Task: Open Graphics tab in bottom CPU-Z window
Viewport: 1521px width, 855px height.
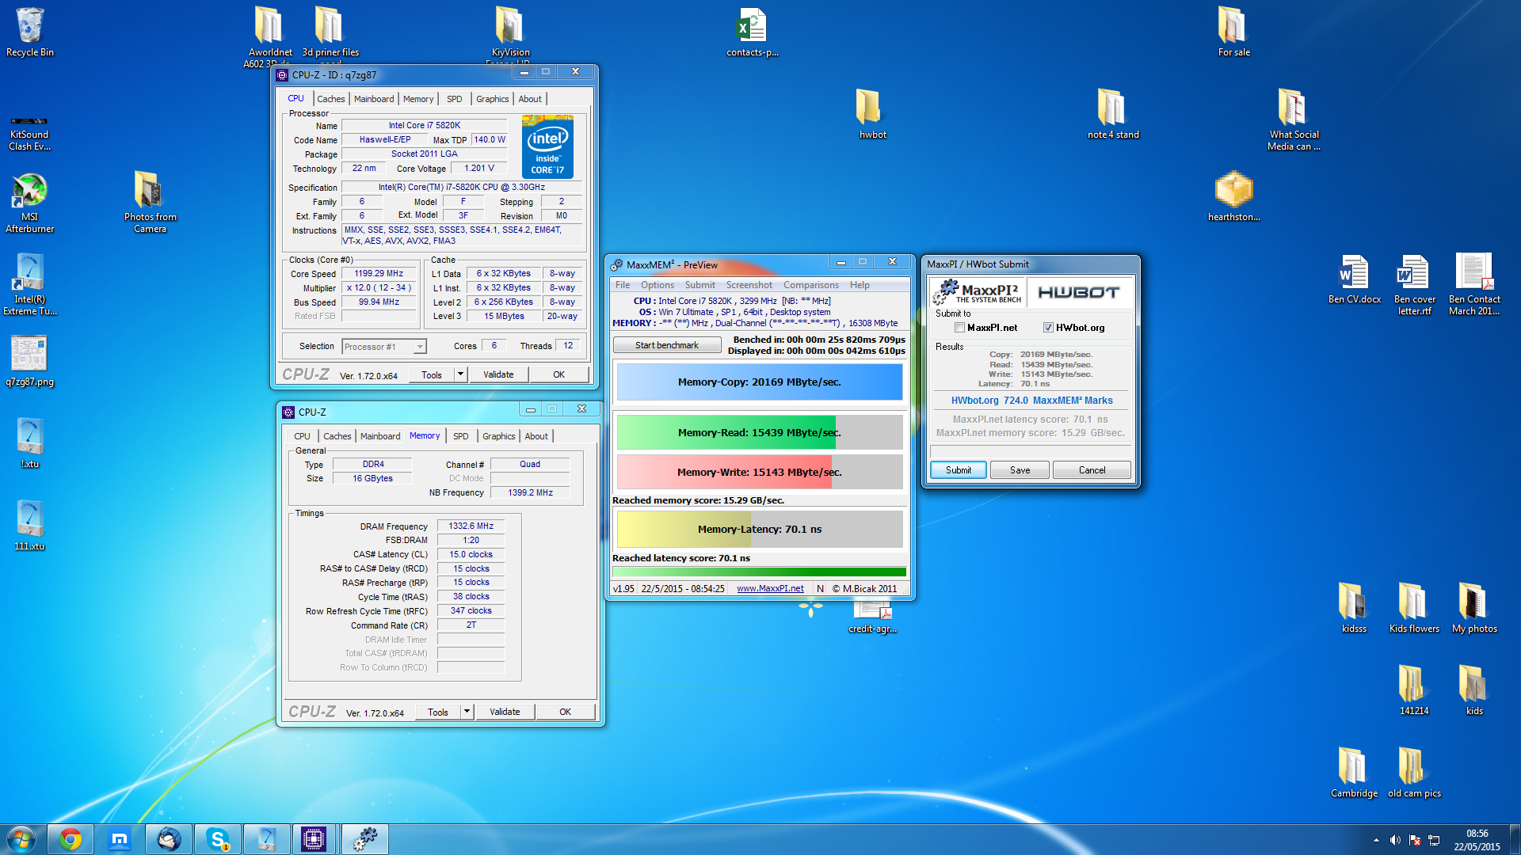Action: point(499,436)
